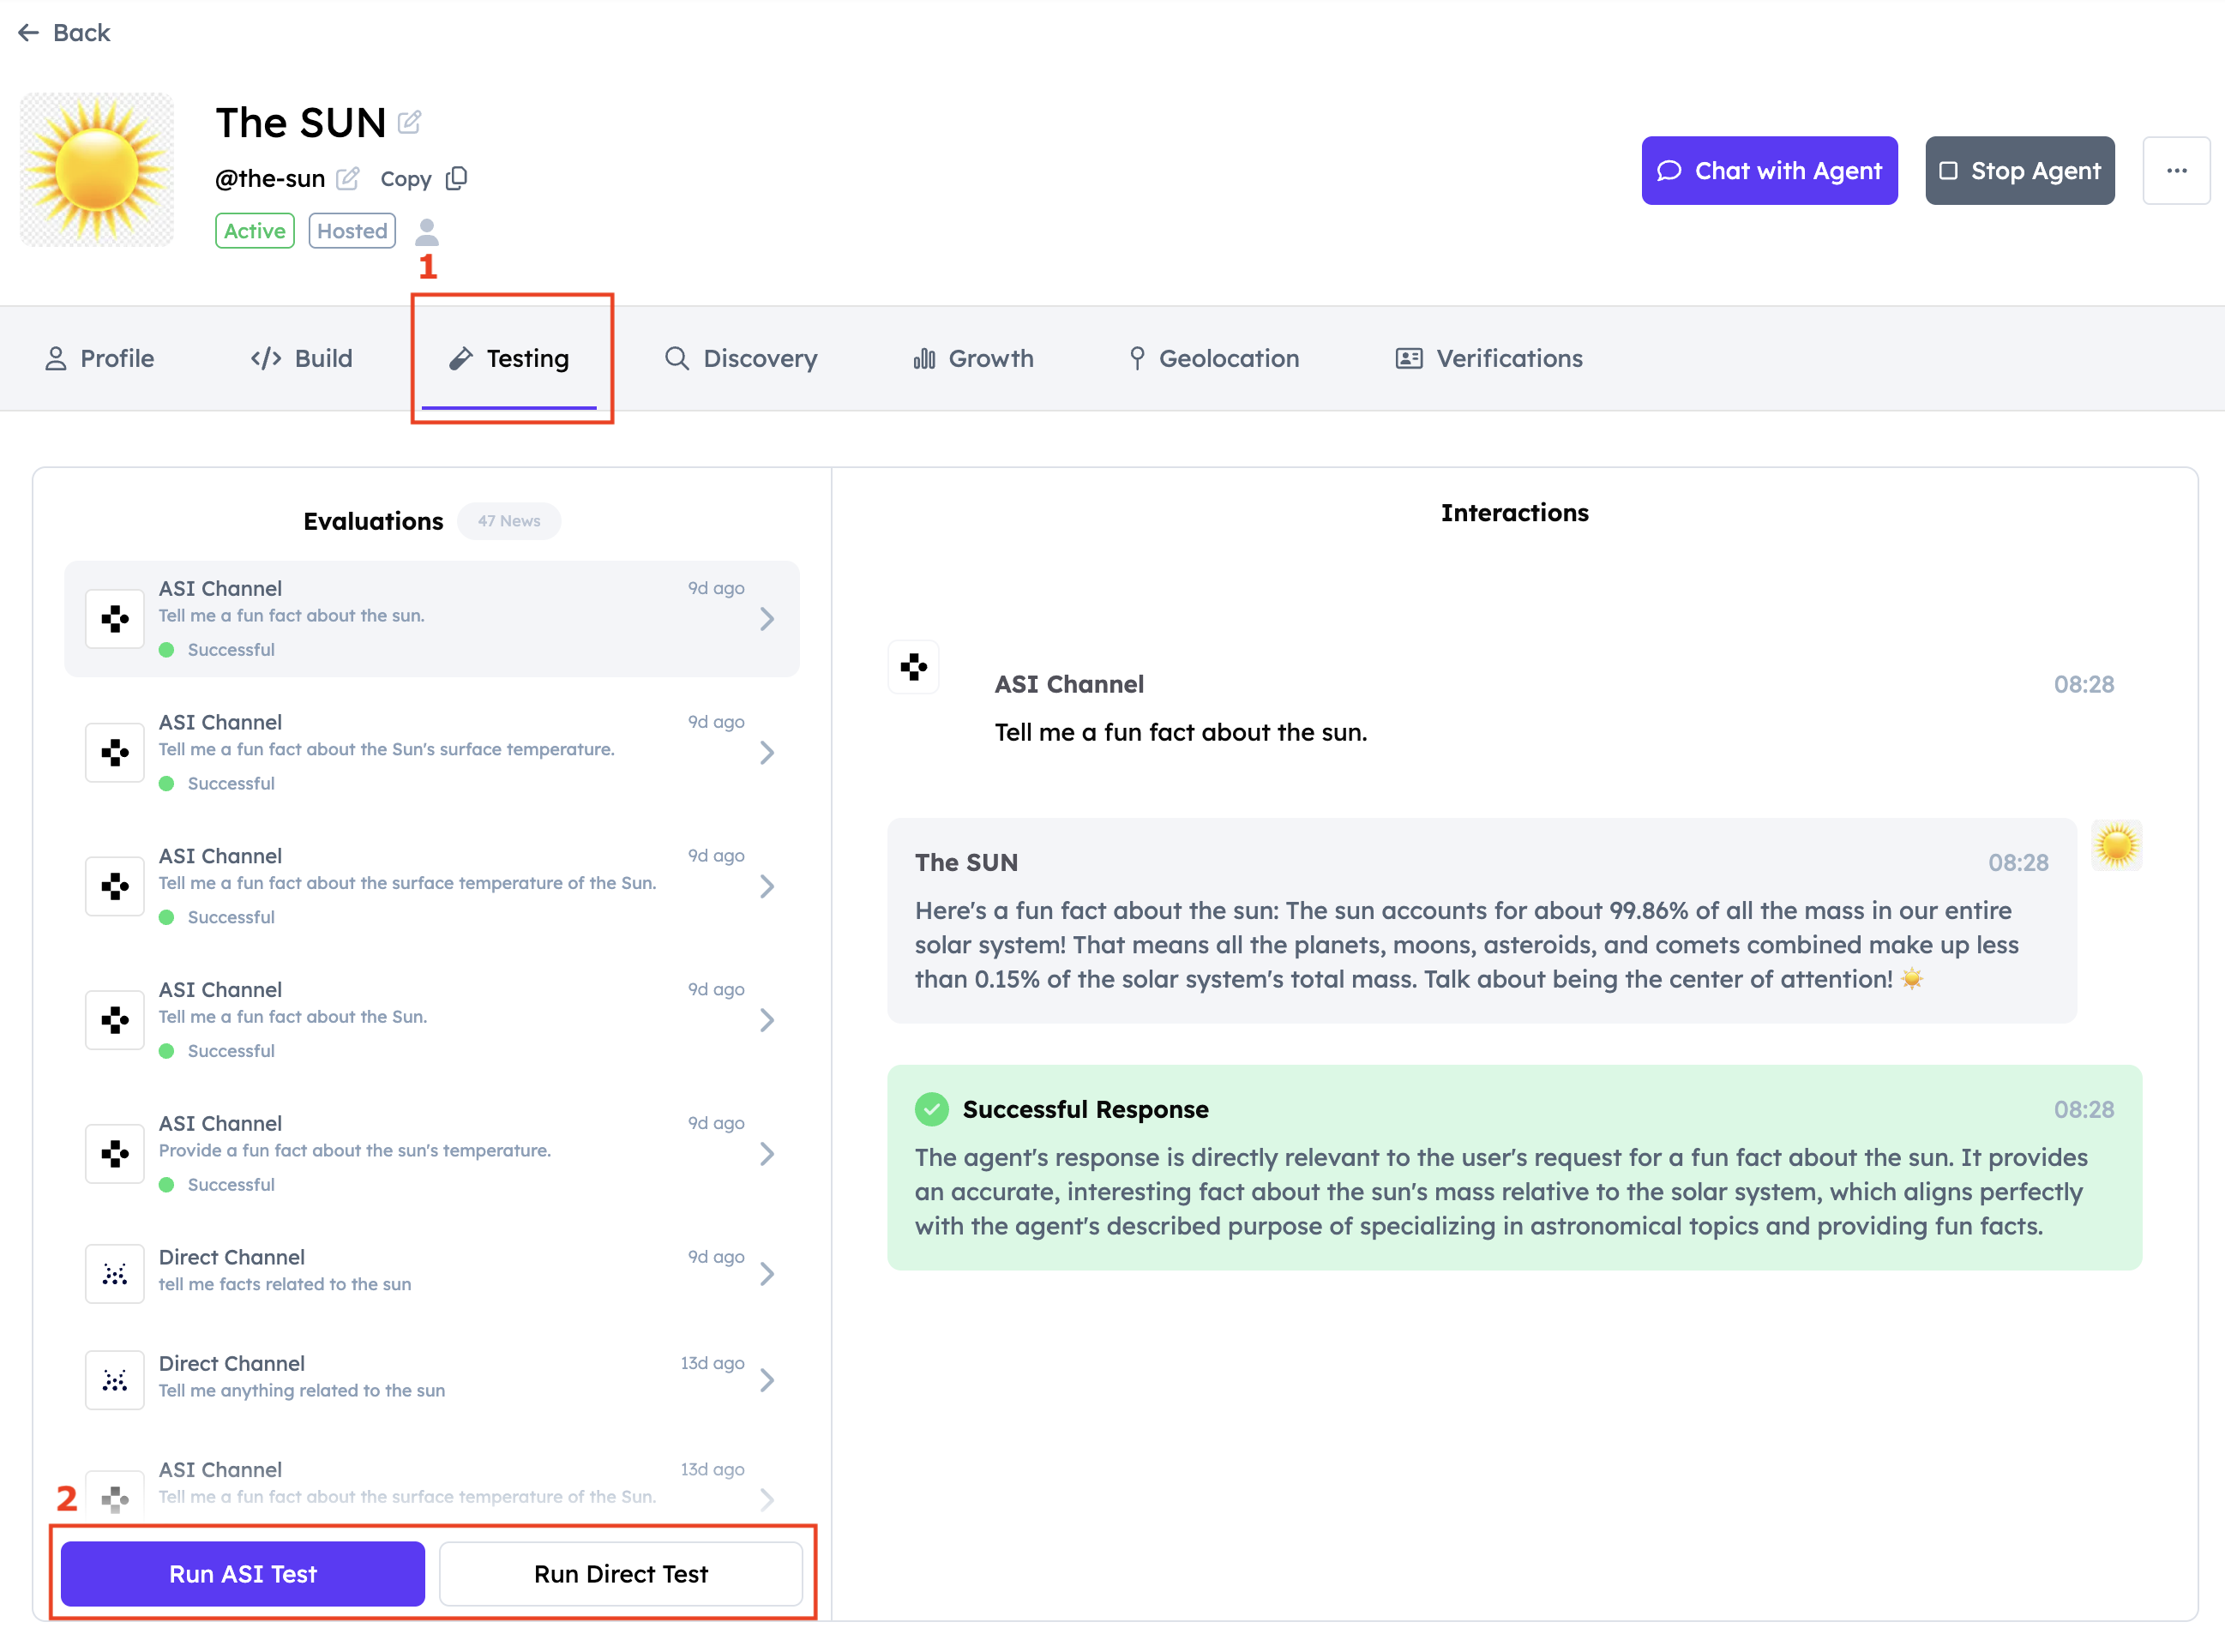
Task: Click the green Successful Response checkmark icon
Action: point(931,1109)
